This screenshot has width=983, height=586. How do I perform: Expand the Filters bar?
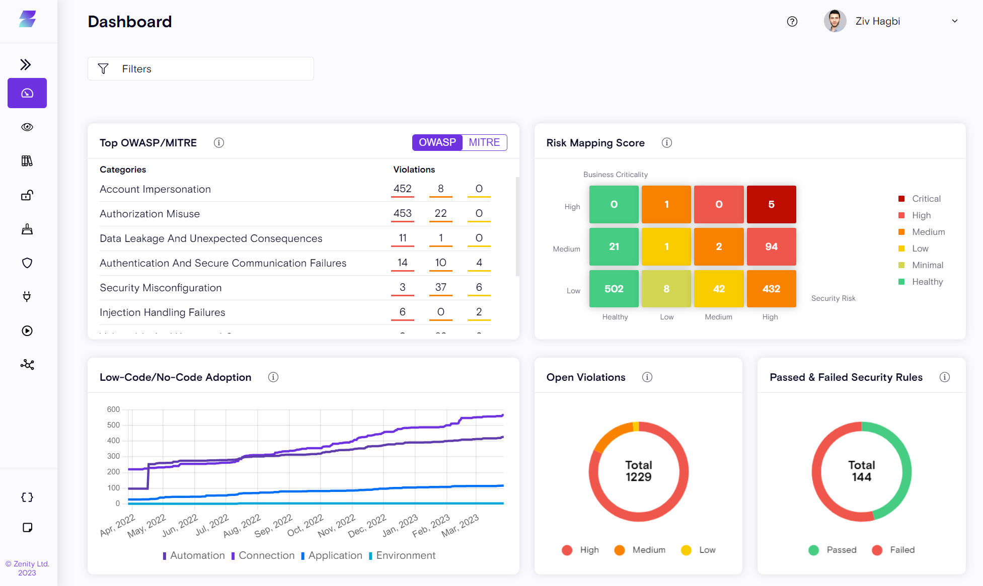(200, 69)
